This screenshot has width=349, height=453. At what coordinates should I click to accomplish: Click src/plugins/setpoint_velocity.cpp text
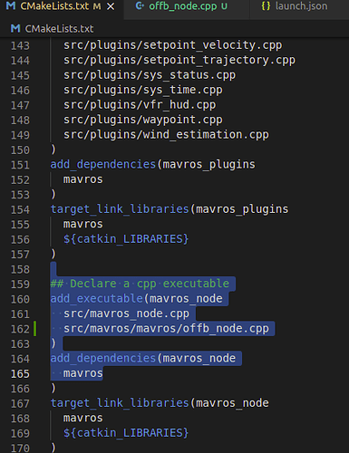(x=172, y=45)
